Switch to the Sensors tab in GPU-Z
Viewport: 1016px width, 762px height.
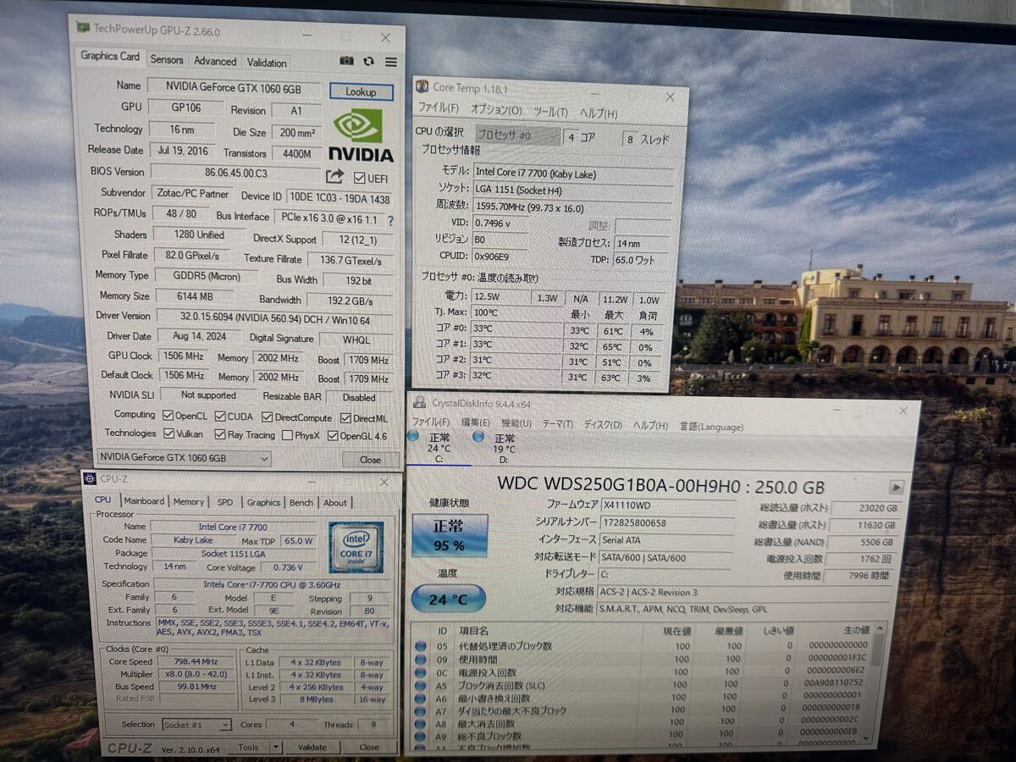pos(166,60)
